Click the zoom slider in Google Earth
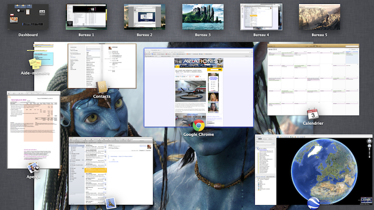Screen dimensions: 374x210 tap(369, 153)
